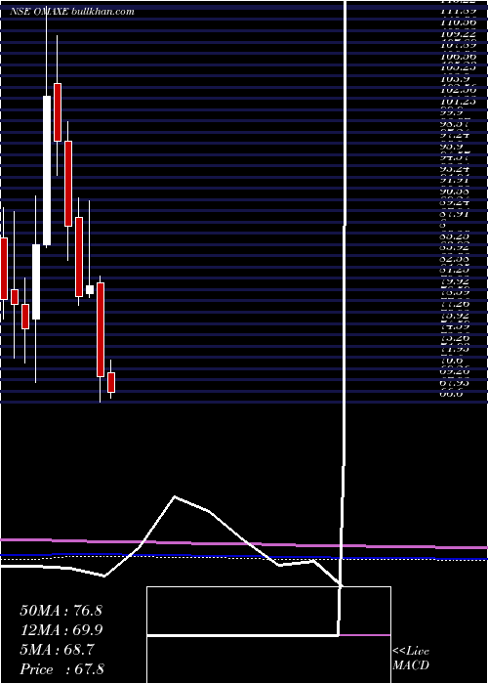This screenshot has height=684, width=488.
Task: Click the 83.92 price axis label
Action: (456, 248)
